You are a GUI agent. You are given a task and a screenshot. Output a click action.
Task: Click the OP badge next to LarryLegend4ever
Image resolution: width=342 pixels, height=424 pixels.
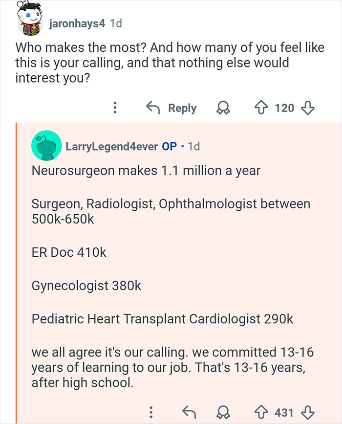[167, 145]
